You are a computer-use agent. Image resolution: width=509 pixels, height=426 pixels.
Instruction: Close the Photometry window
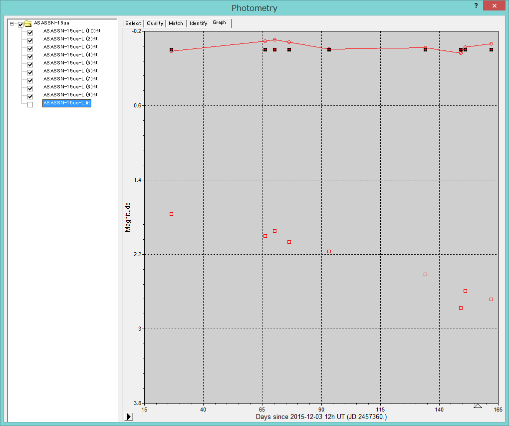click(494, 5)
